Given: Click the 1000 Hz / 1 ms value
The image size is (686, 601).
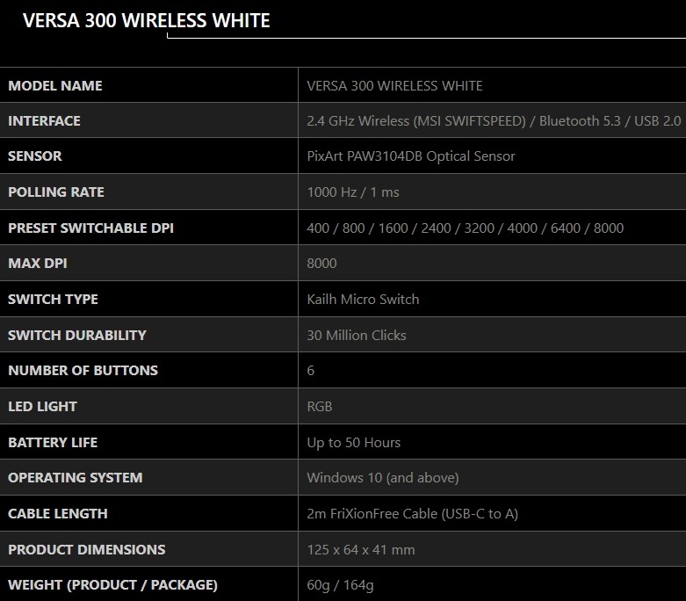Looking at the screenshot, I should click(x=353, y=192).
